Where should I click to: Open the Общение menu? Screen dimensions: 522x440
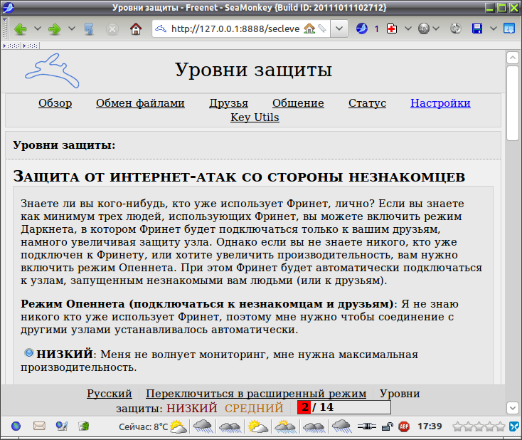point(298,103)
